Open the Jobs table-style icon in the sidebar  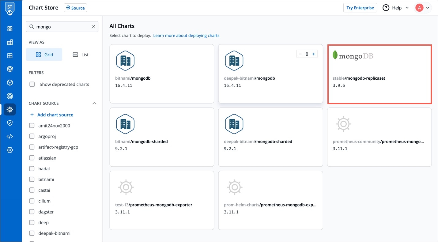10,42
